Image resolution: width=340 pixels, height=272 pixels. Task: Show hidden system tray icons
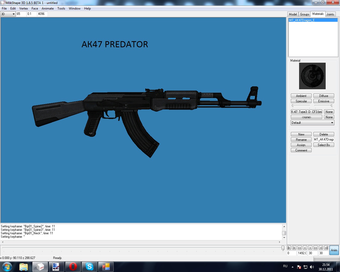click(292, 267)
